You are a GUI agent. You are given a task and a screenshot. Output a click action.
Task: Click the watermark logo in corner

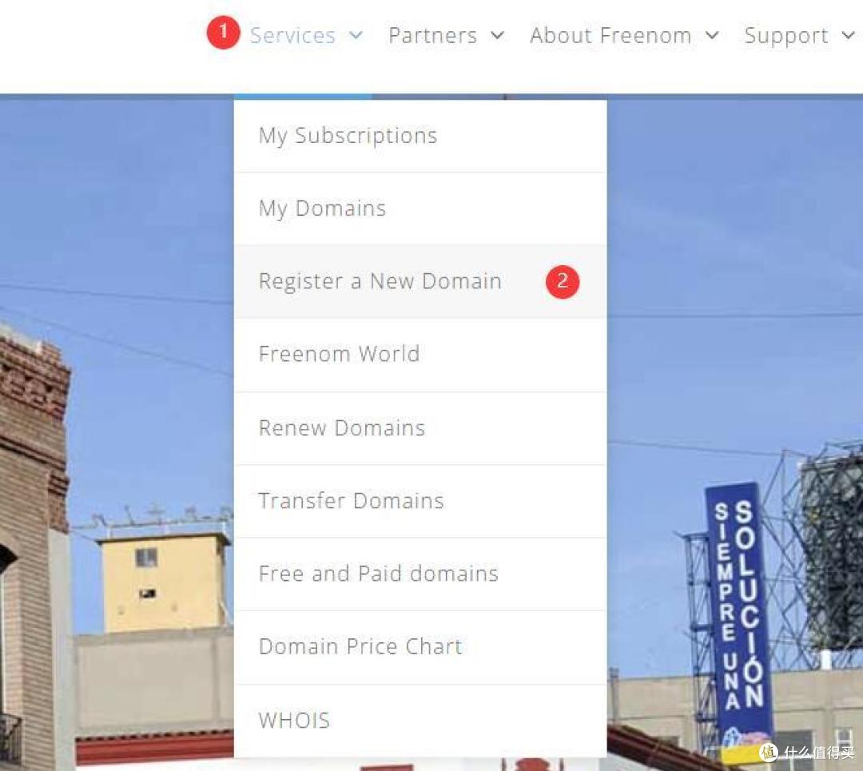[x=806, y=752]
